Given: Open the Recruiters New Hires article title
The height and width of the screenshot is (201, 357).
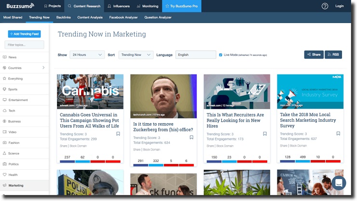Looking at the screenshot, I should pos(235,120).
